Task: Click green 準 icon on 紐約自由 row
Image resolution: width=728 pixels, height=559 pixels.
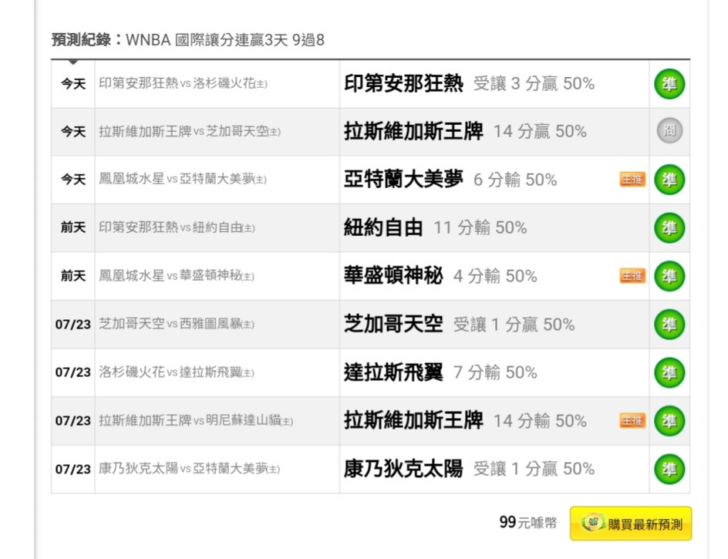Action: pos(669,228)
